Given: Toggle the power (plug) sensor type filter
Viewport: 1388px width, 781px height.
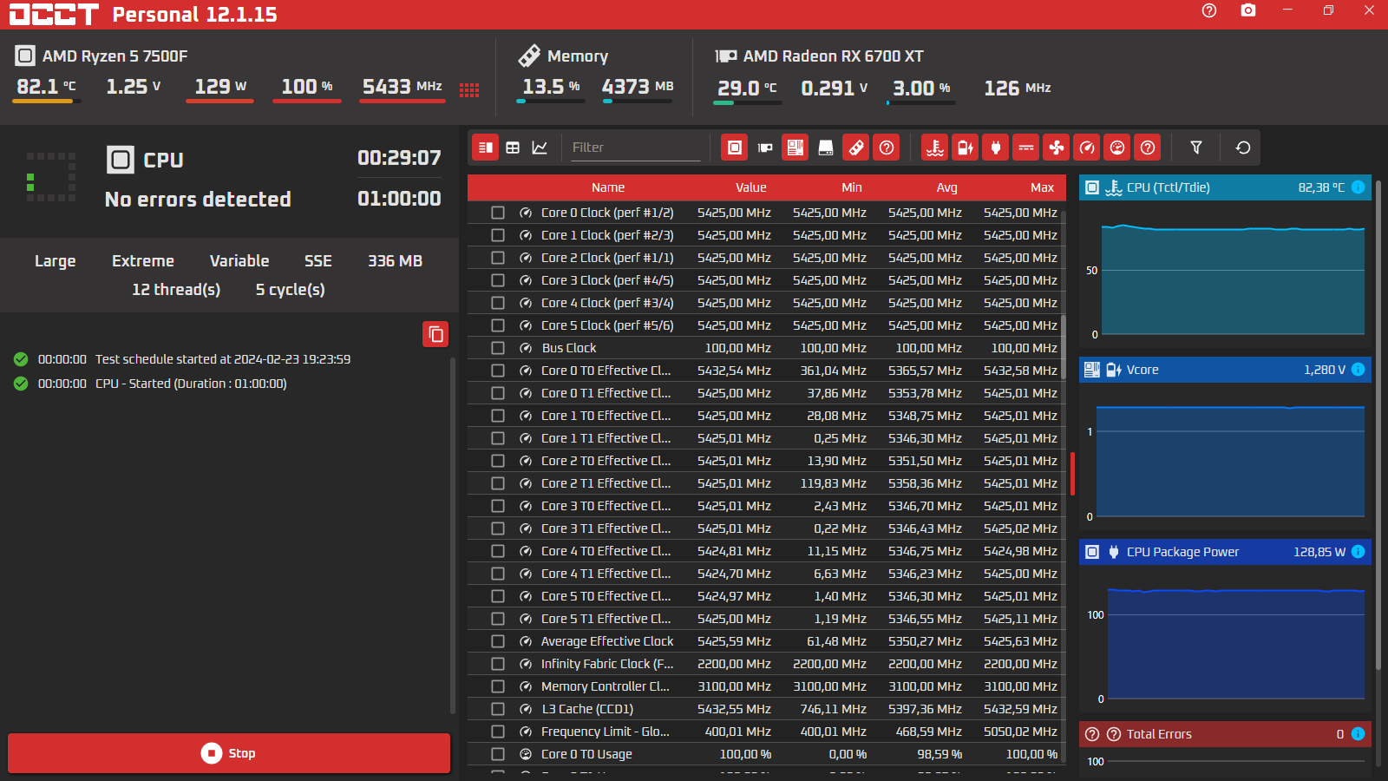Looking at the screenshot, I should click(996, 148).
